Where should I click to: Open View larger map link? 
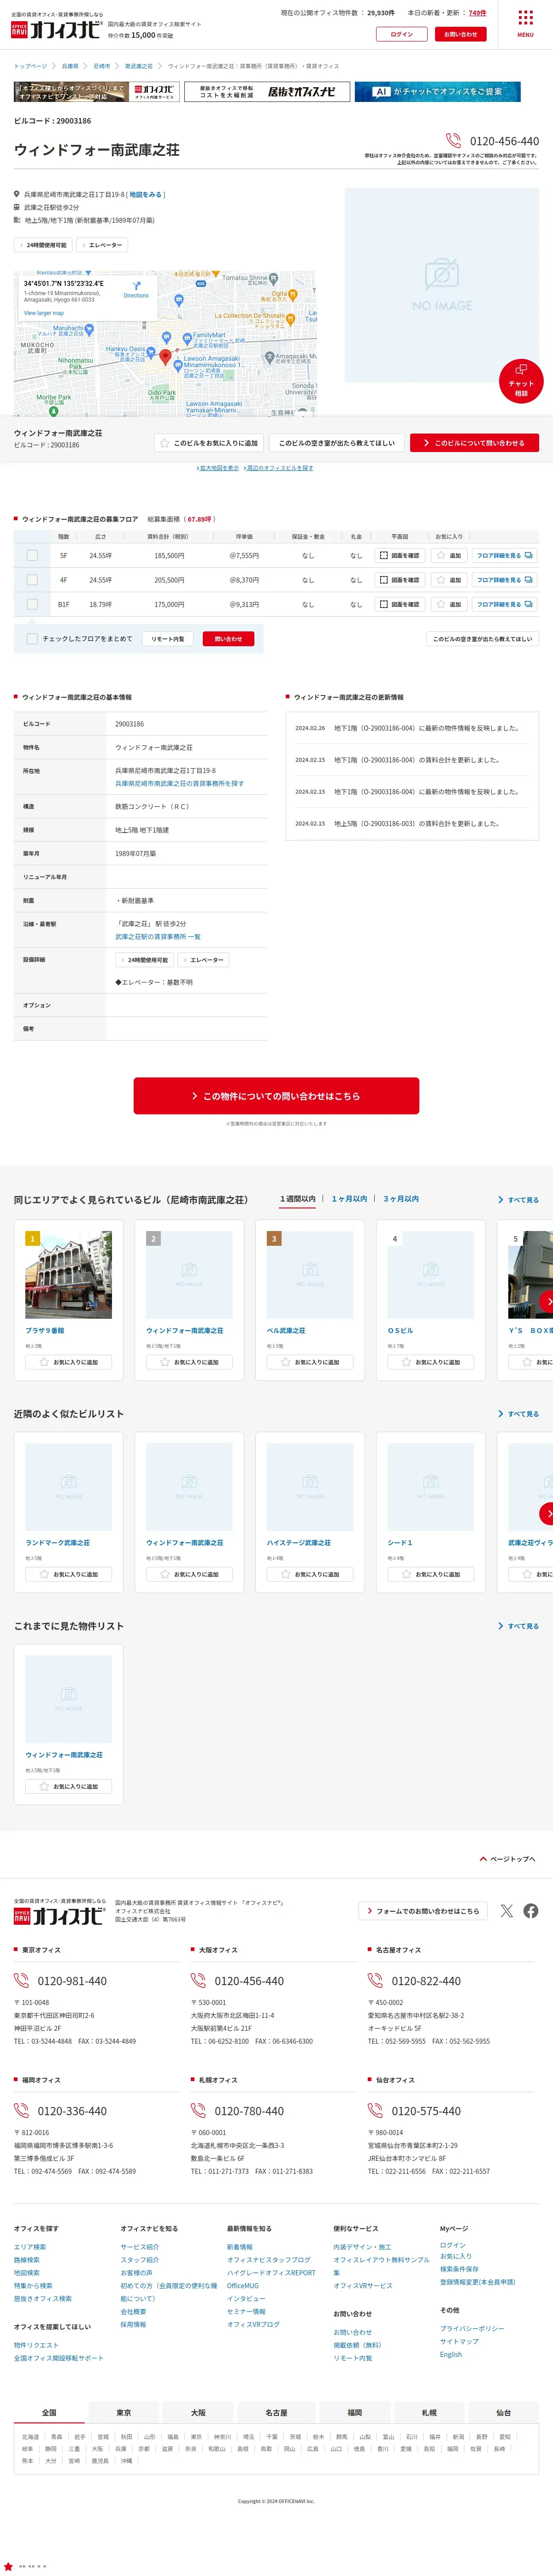(44, 313)
